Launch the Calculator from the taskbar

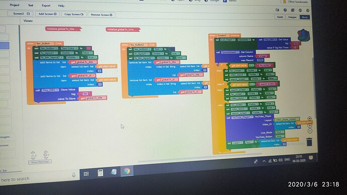(x=100, y=173)
